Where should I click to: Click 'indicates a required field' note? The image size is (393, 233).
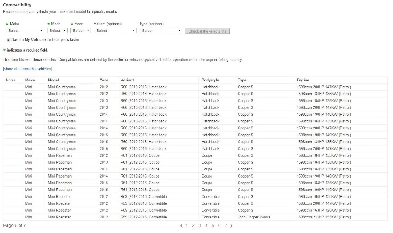[28, 50]
